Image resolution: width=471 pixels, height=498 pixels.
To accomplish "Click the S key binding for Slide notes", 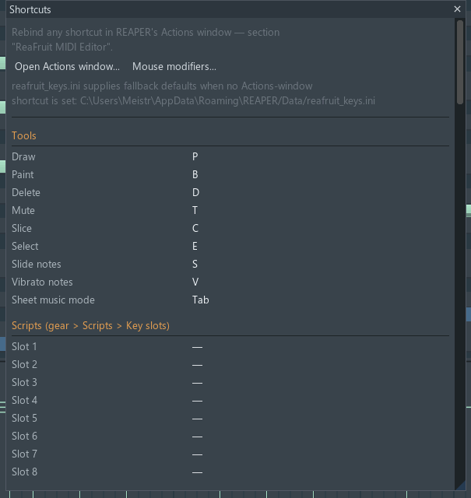I will [x=195, y=265].
